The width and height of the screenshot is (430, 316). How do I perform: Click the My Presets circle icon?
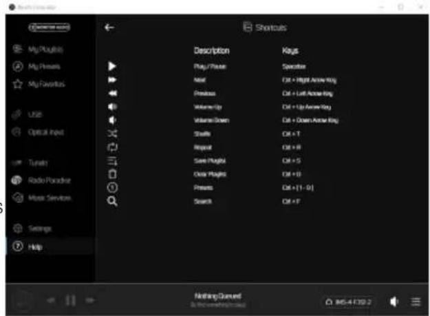point(18,67)
